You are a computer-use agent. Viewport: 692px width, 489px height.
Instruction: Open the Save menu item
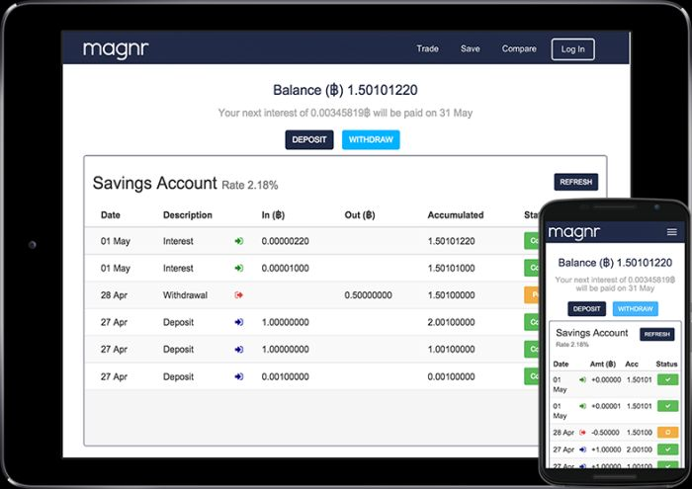(x=470, y=48)
